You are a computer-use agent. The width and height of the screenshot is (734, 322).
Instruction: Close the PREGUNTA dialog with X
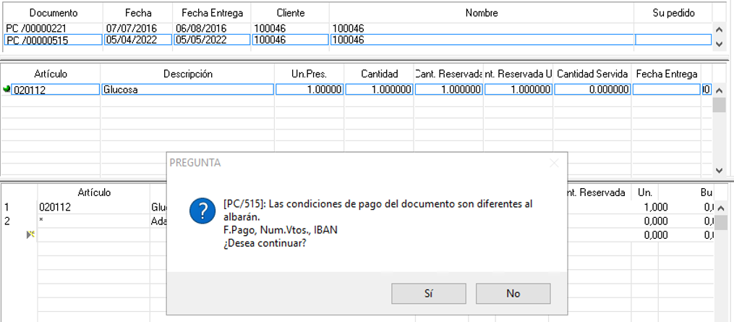pyautogui.click(x=554, y=163)
